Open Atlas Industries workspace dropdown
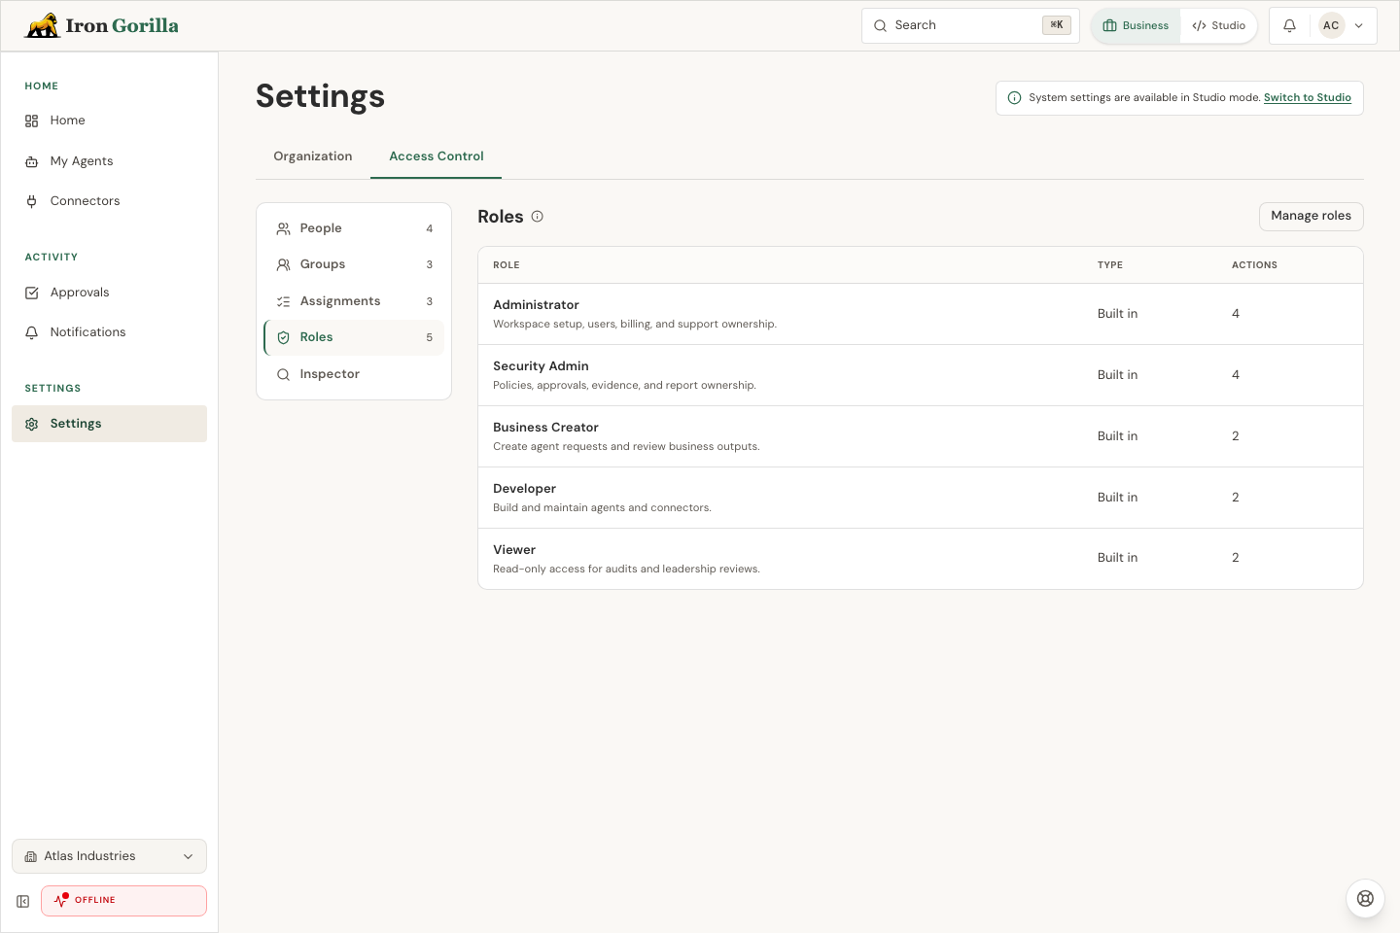Screen dimensions: 1400x933 (109, 856)
